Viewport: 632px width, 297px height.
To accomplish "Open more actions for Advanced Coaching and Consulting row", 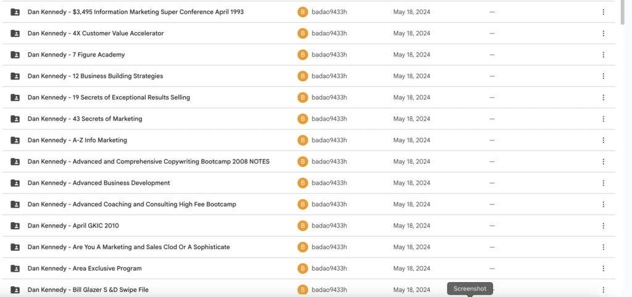I will [603, 204].
